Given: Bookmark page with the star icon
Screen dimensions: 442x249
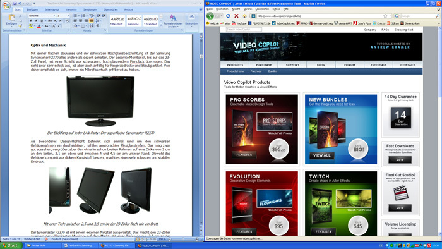Looking at the screenshot, I should click(385, 16).
